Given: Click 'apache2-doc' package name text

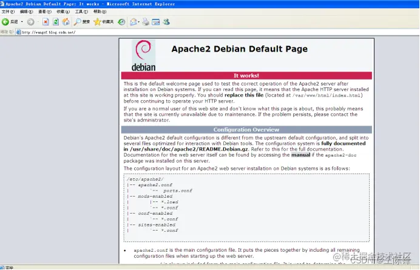Looking at the screenshot, I should [340, 155].
